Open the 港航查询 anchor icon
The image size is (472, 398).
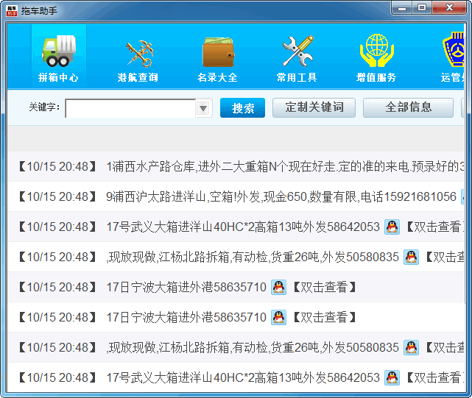[x=138, y=50]
